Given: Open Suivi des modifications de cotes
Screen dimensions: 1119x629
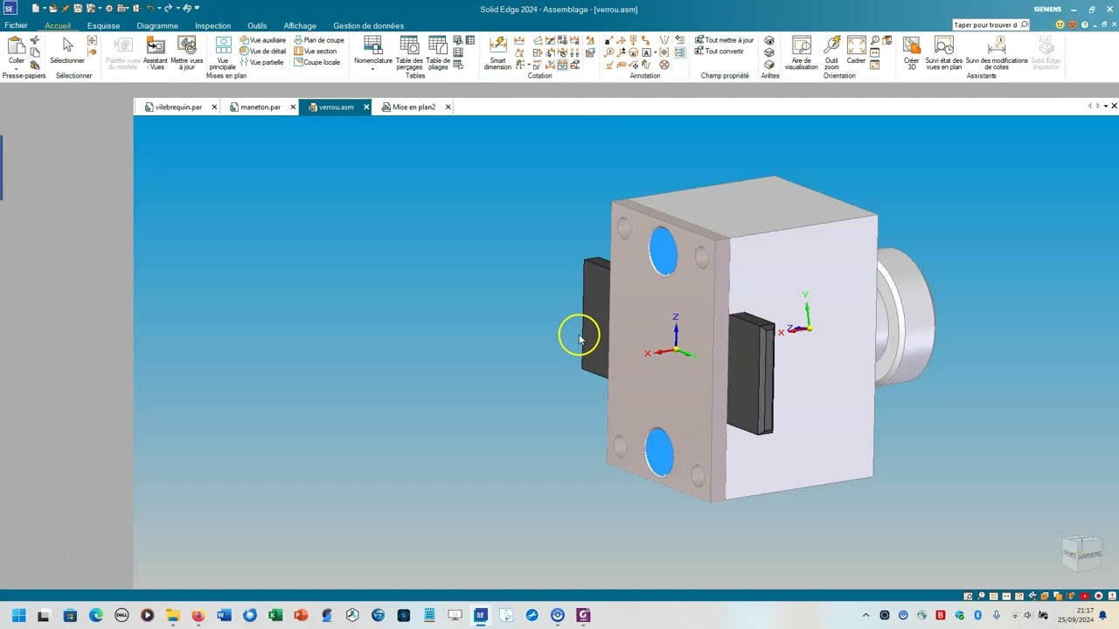Looking at the screenshot, I should coord(997,53).
